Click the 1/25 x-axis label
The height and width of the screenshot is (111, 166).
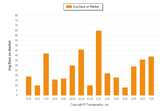point(98,99)
